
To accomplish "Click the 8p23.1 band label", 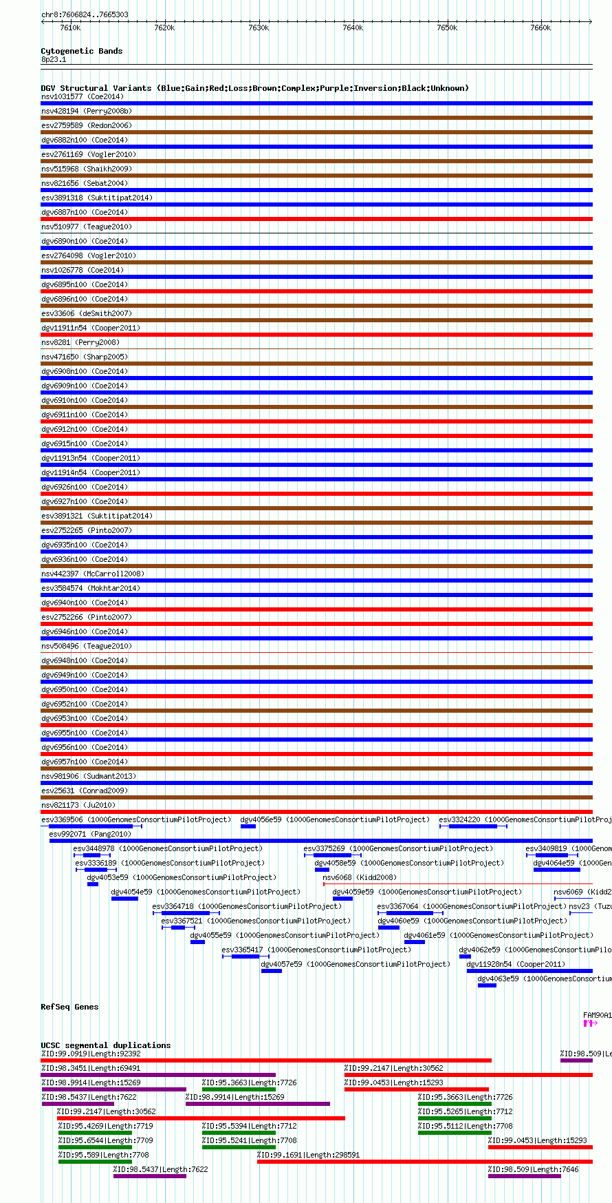I will (54, 60).
